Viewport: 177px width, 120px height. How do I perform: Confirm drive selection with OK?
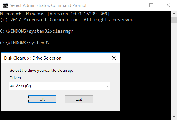42,99
